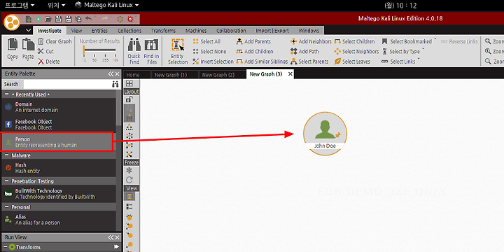Click Invert Selection

pyautogui.click(x=213, y=62)
